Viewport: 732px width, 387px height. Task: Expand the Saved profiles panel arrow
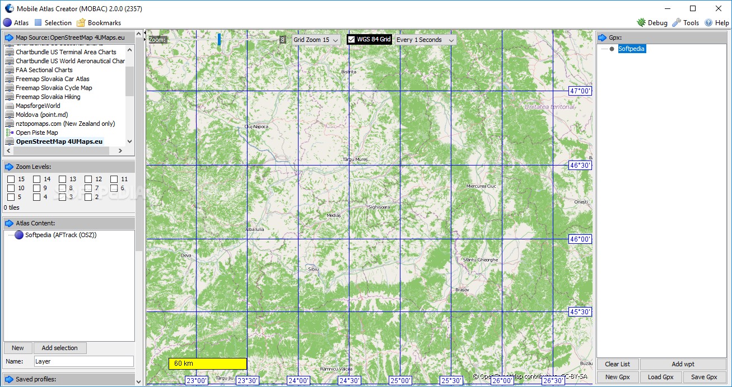9,379
